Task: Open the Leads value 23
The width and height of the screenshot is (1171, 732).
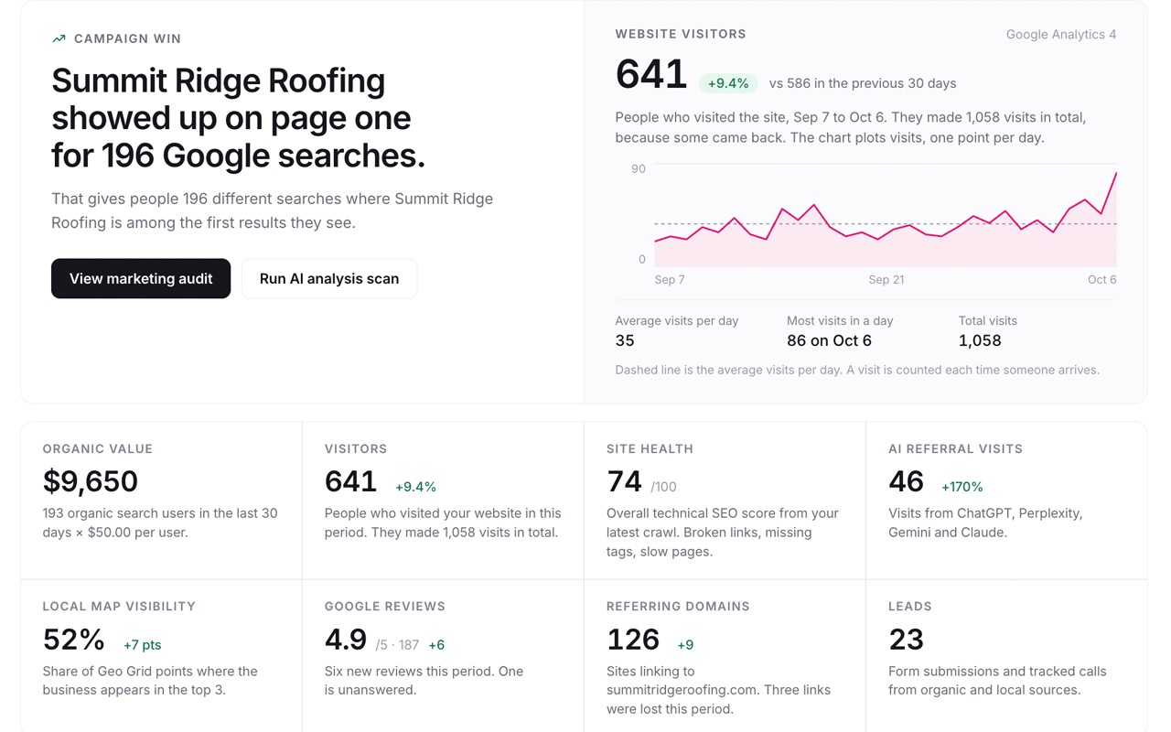Action: 906,639
